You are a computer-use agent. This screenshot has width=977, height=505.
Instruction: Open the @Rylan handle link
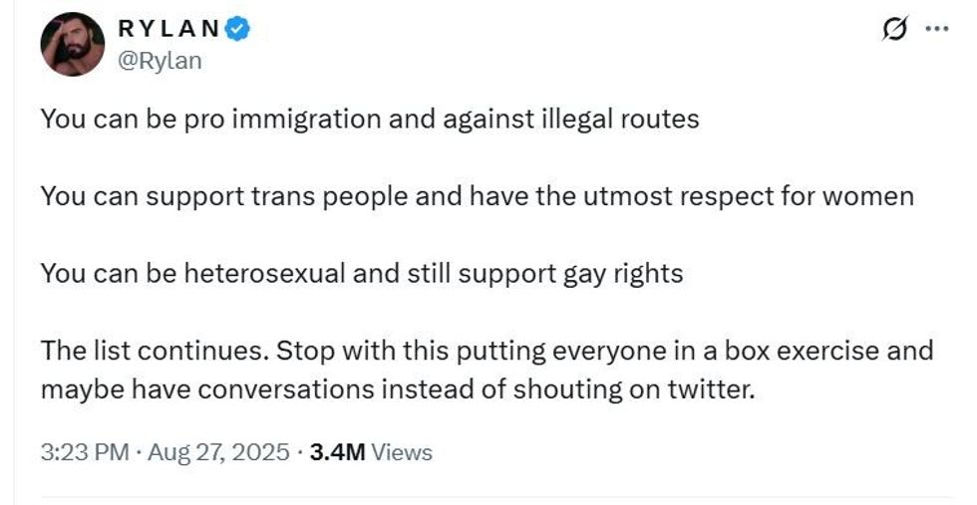tap(160, 61)
